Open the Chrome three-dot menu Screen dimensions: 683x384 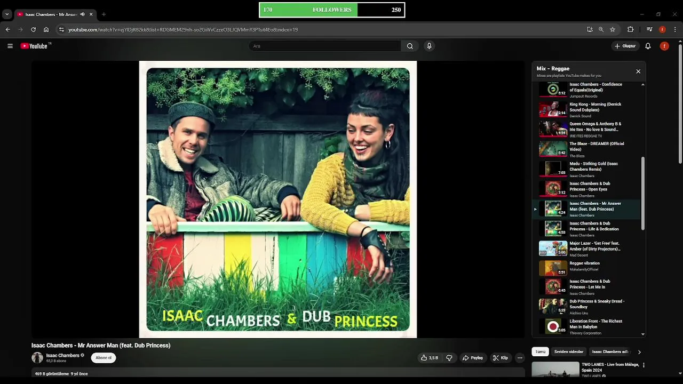tap(675, 29)
